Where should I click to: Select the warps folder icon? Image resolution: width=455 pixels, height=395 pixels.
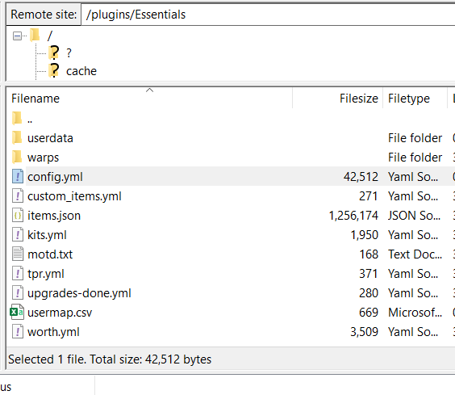[x=17, y=157]
